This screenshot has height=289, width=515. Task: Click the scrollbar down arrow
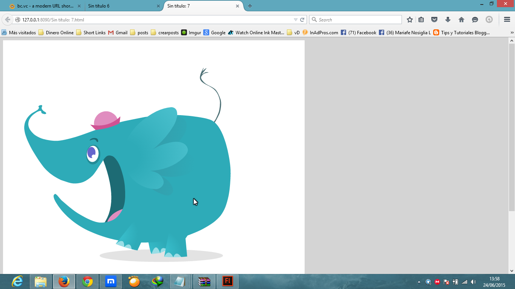click(512, 271)
